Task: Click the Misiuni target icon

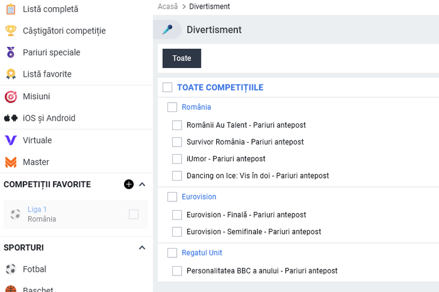Action: click(x=10, y=97)
